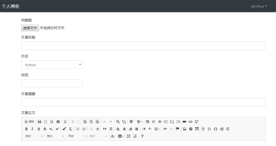This screenshot has width=276, height=146.
Task: Click the Insert Image icon
Action: click(x=184, y=129)
